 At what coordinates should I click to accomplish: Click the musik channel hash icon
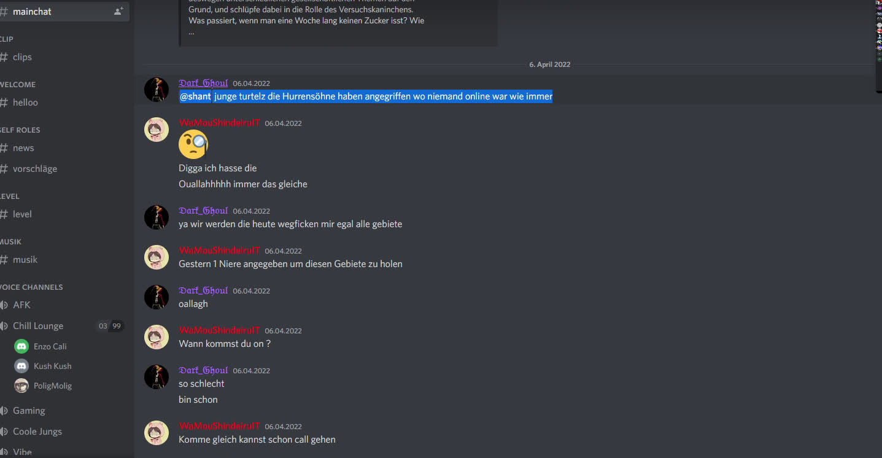click(x=4, y=260)
